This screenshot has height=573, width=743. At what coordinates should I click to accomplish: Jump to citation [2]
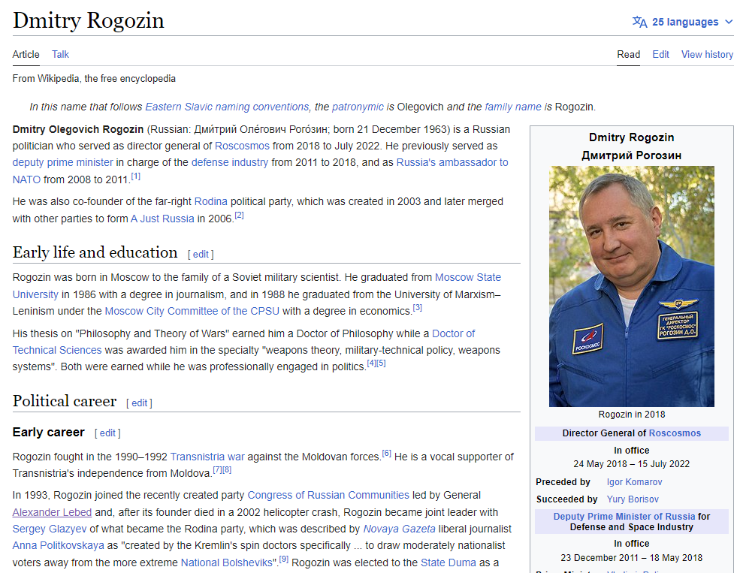(x=240, y=216)
